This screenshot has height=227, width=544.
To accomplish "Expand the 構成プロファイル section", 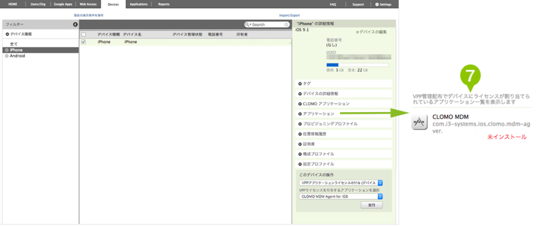I will tap(344, 154).
